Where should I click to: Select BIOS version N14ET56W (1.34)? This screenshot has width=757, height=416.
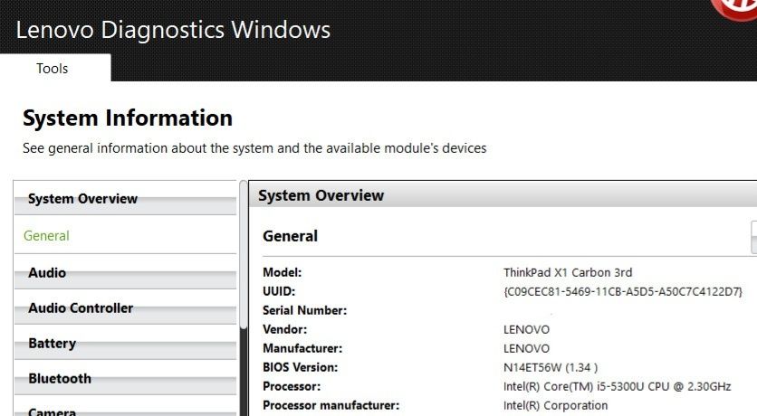pyautogui.click(x=551, y=367)
